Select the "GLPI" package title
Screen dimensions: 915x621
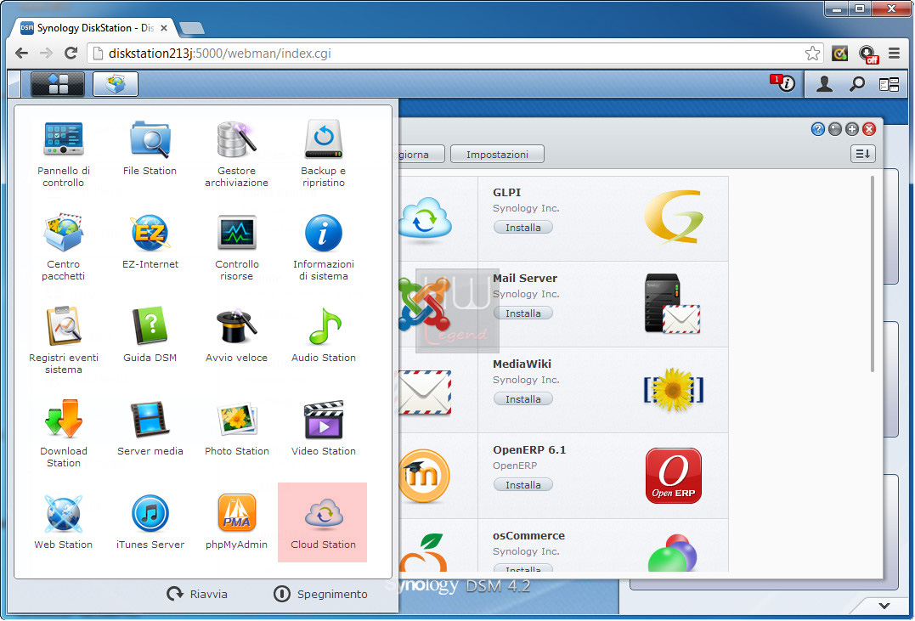[x=506, y=193]
